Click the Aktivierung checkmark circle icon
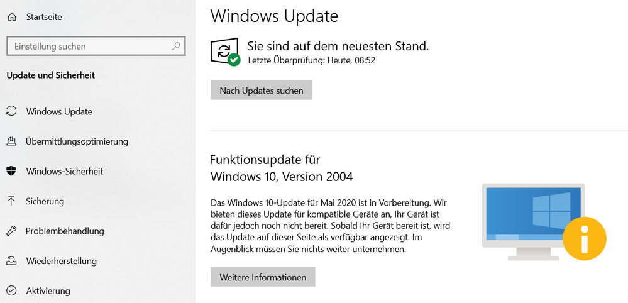The image size is (628, 303). coord(12,290)
